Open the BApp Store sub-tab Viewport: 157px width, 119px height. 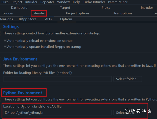pos(27,19)
